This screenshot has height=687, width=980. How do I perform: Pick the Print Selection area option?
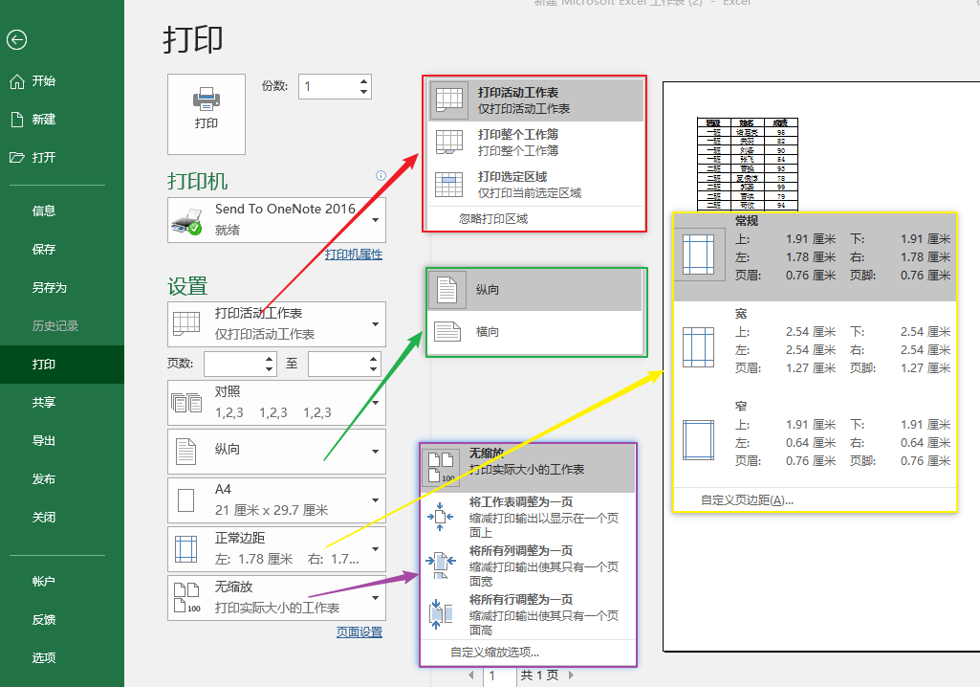512,185
